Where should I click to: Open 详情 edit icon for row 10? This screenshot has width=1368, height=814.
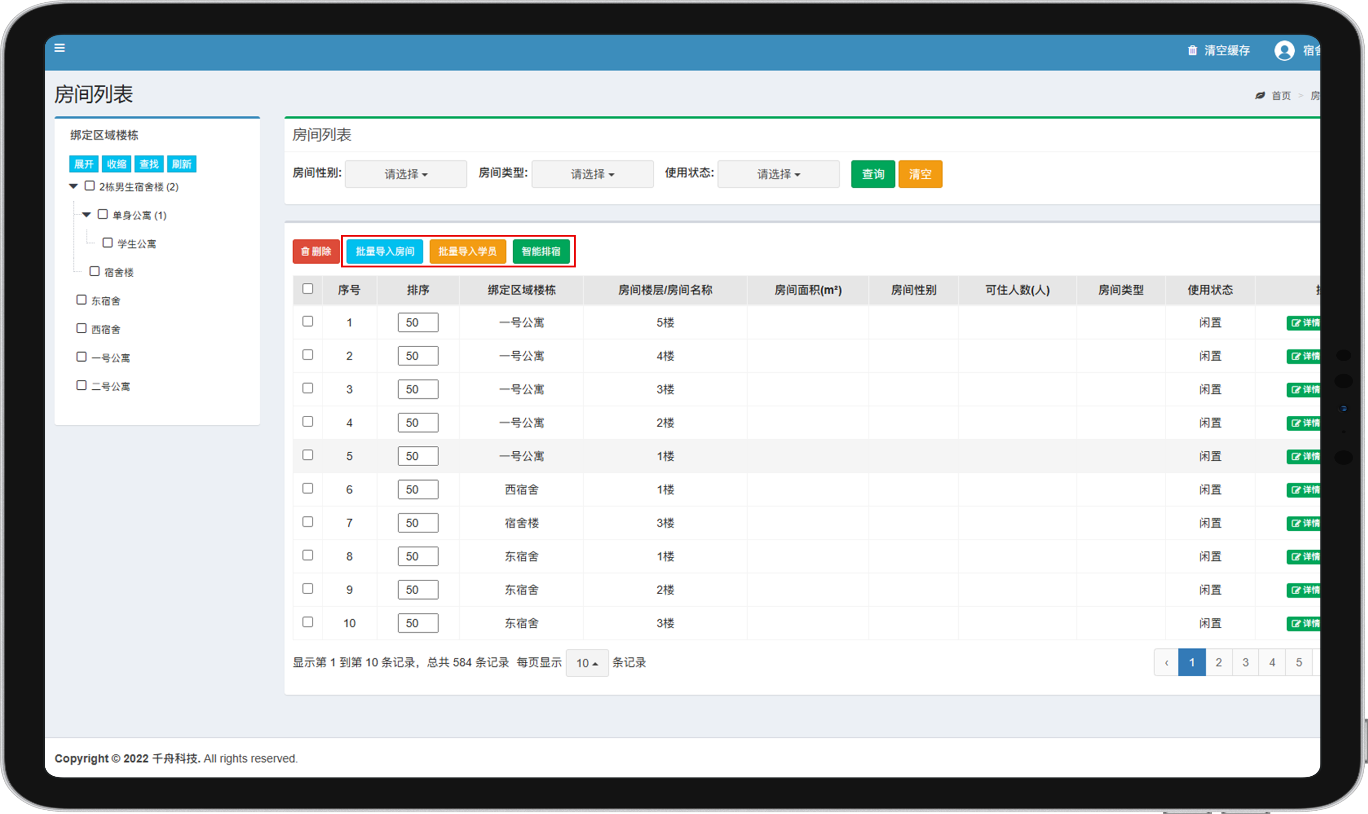[x=1297, y=623]
